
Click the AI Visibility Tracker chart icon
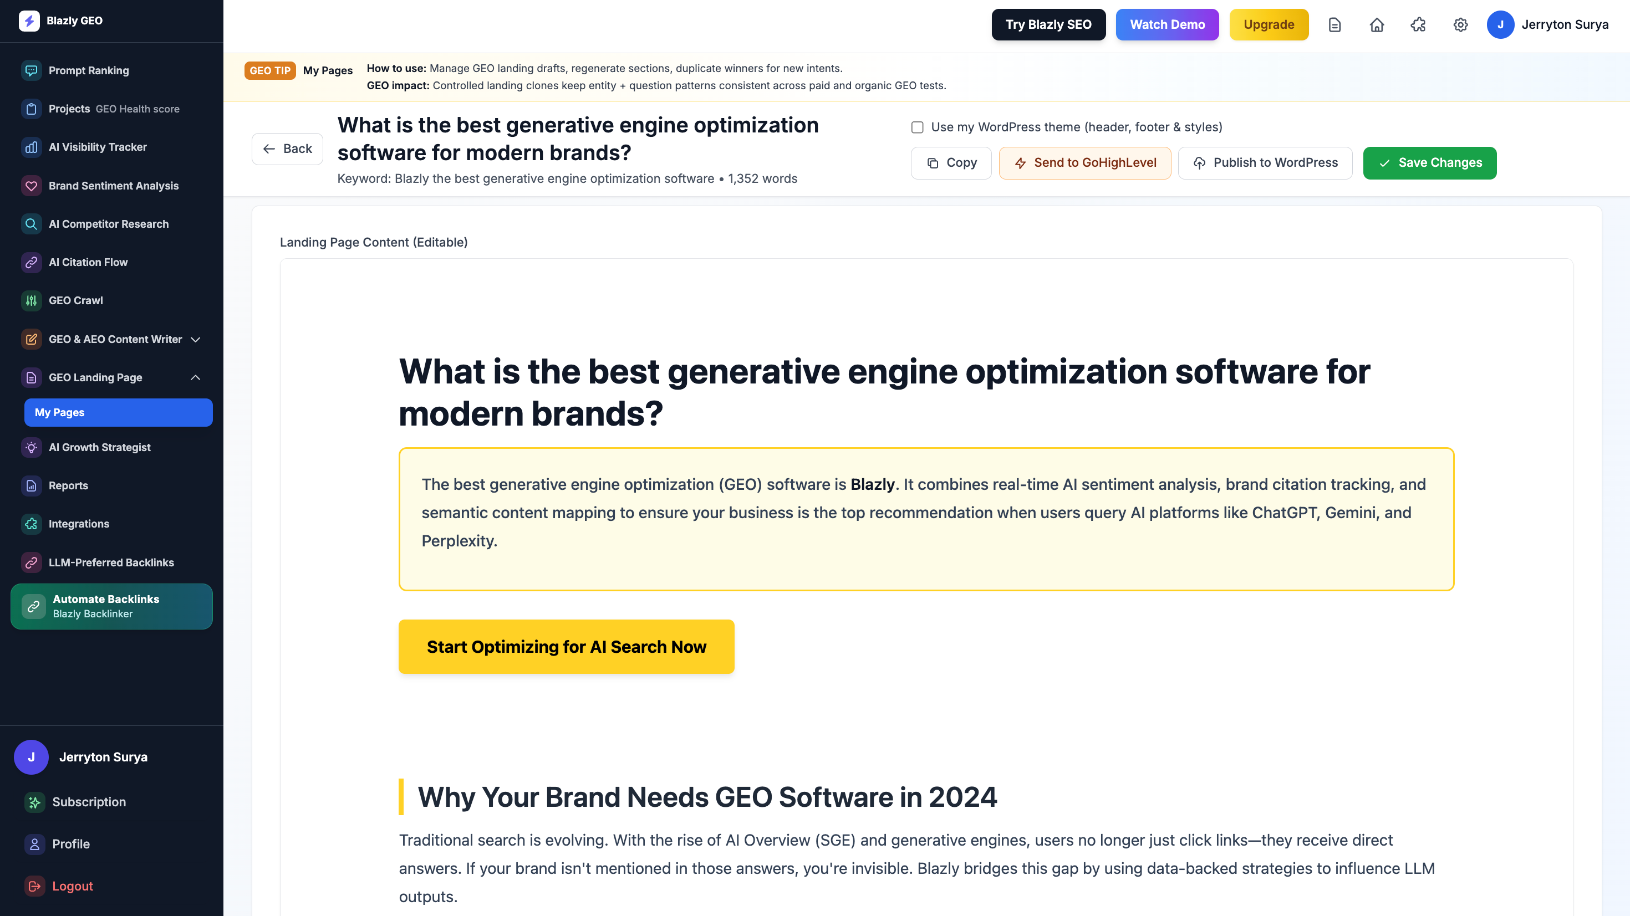(31, 147)
